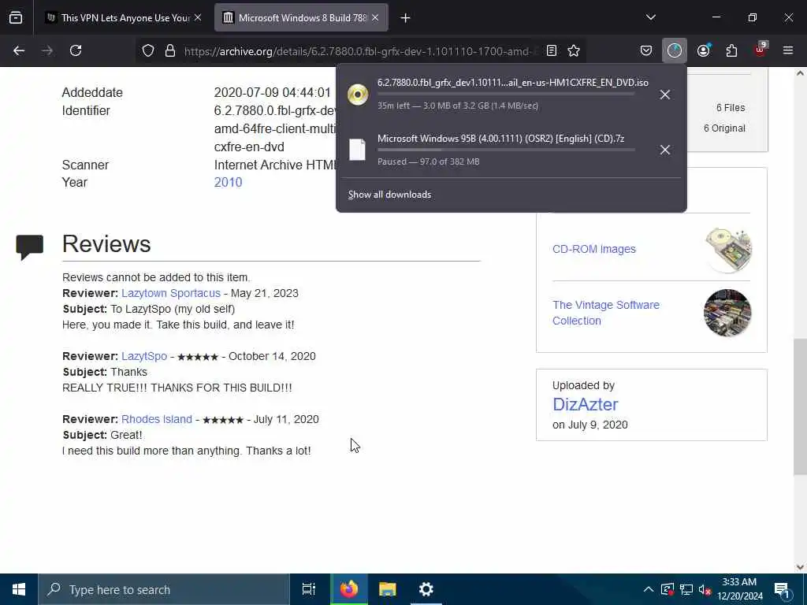Visit uploader DizAzter's profile
This screenshot has height=605, width=807.
point(586,404)
